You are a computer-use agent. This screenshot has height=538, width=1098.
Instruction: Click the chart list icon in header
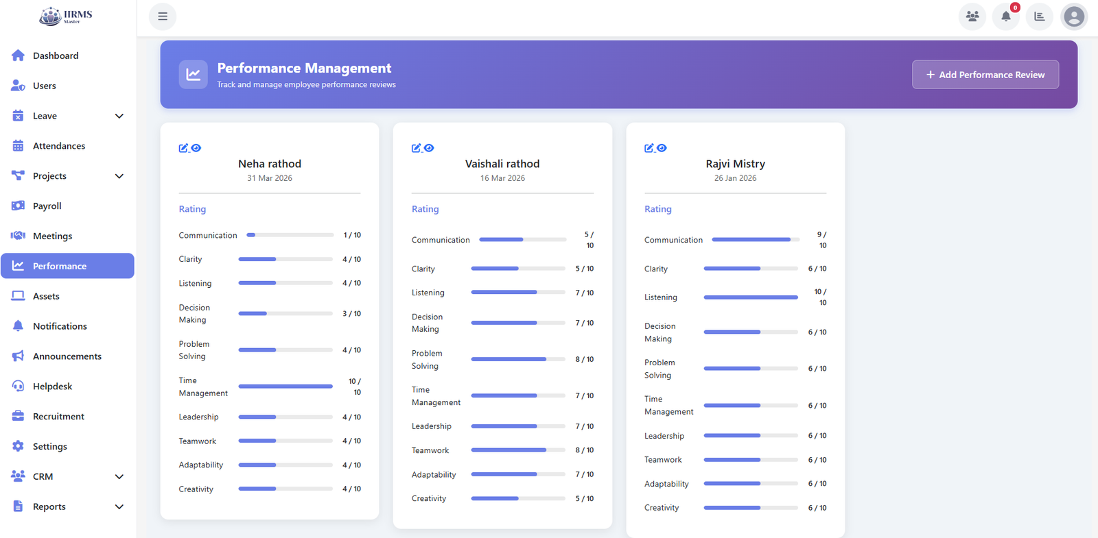1040,16
